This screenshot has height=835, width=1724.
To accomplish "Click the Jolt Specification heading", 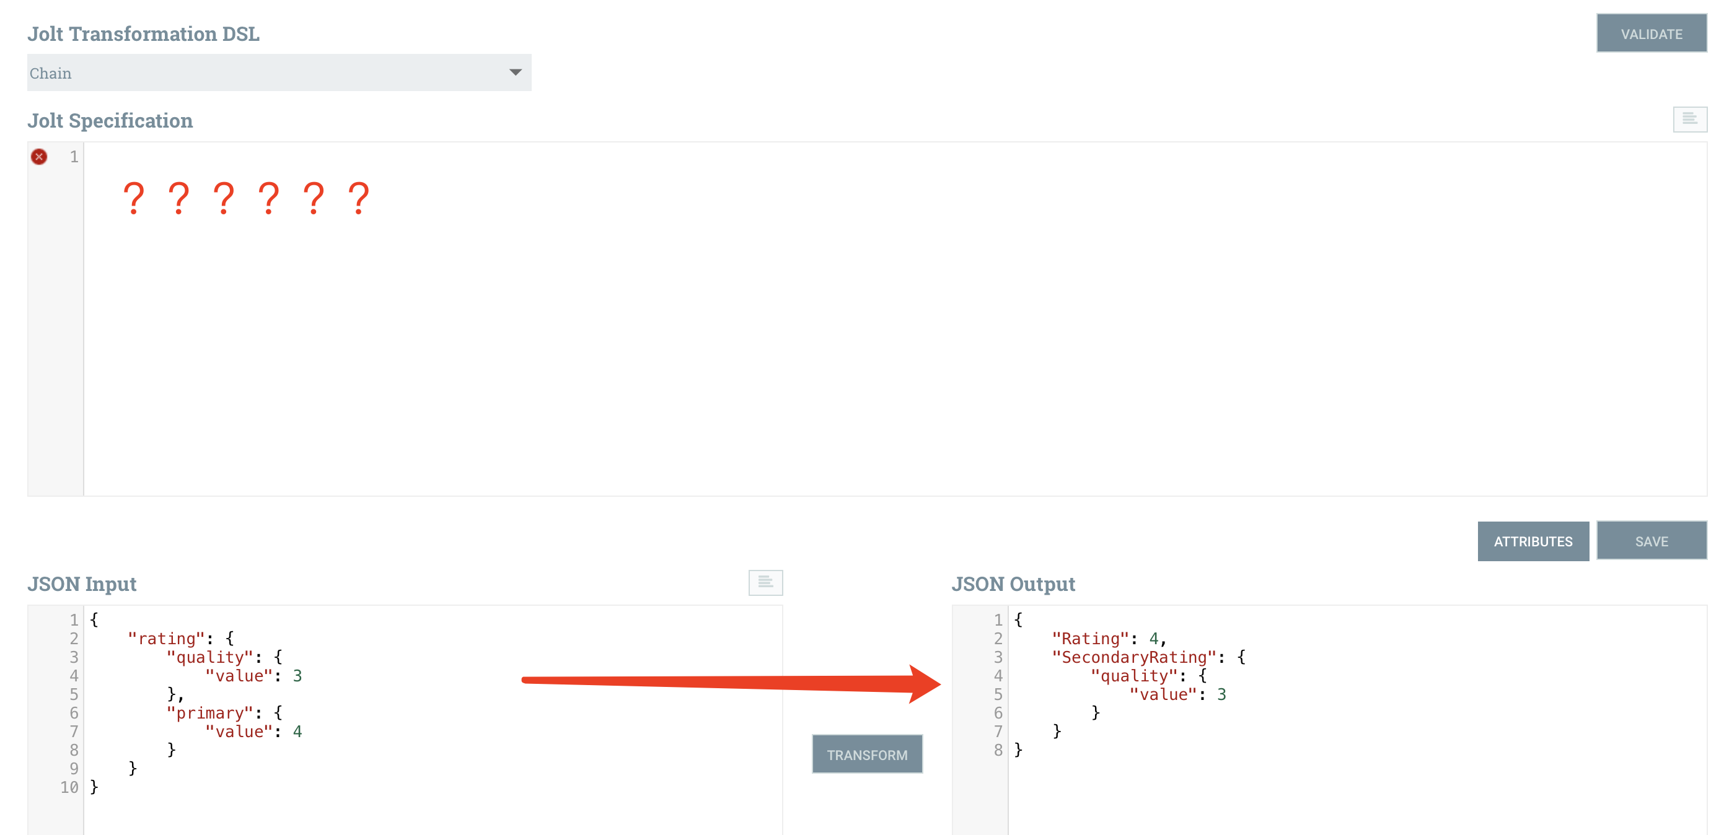I will [110, 120].
